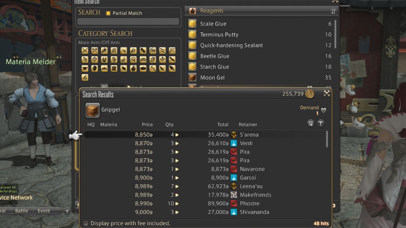Select Scale Glue in the Reagents list
This screenshot has width=406, height=228.
point(213,24)
